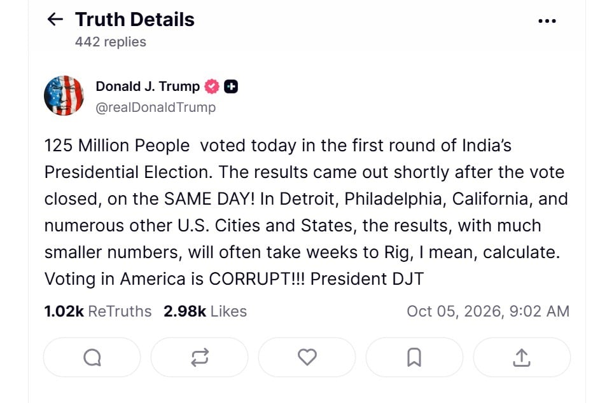Screen dimensions: 600x403
Task: Share the post via upload arrow icon
Action: [522, 357]
